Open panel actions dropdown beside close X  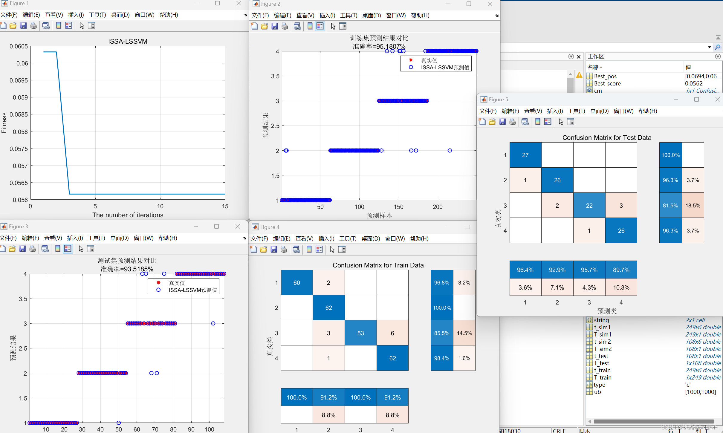coord(571,56)
